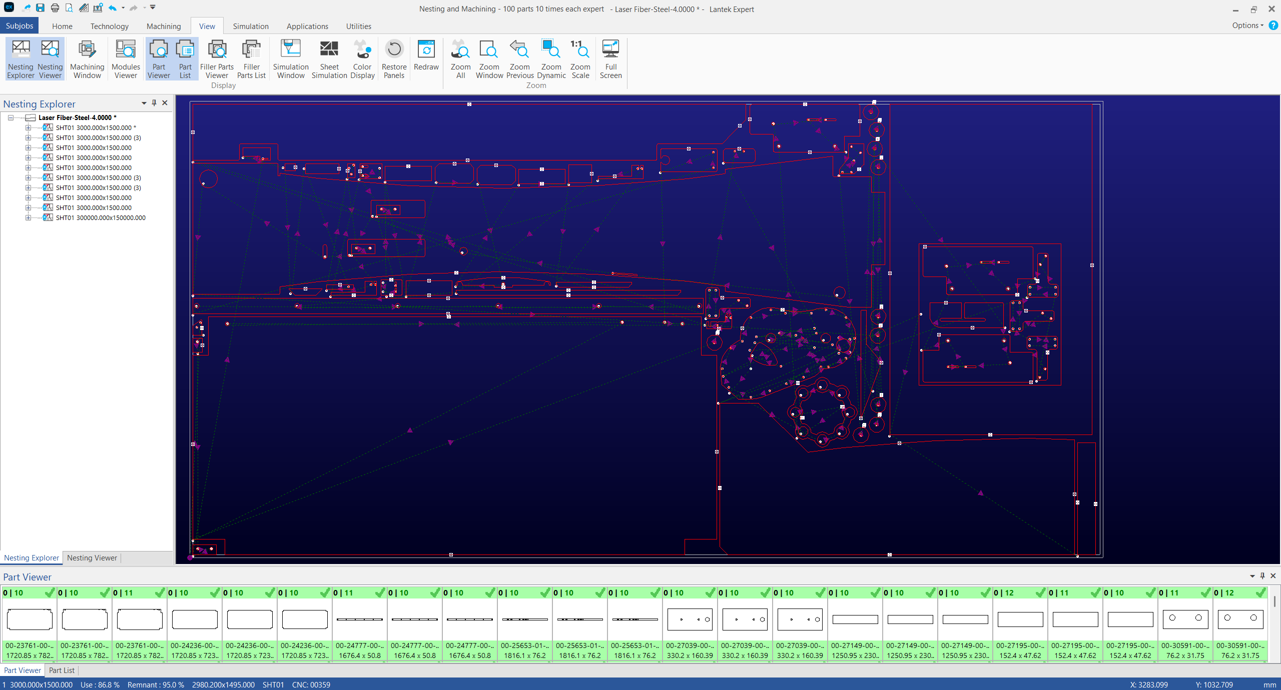The image size is (1281, 690).
Task: Open the Subjobs tab
Action: tap(20, 26)
